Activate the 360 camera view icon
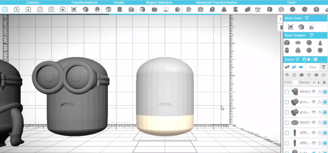 pyautogui.click(x=5, y=10)
